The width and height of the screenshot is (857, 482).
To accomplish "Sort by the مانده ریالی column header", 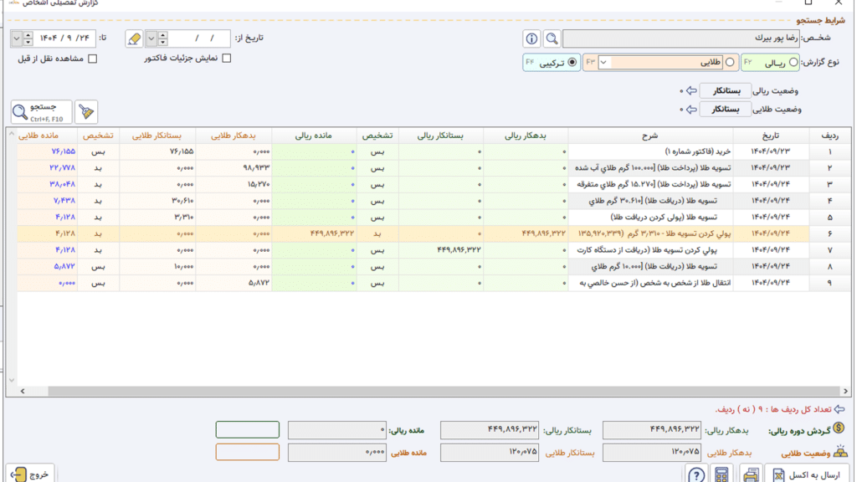I will click(314, 136).
